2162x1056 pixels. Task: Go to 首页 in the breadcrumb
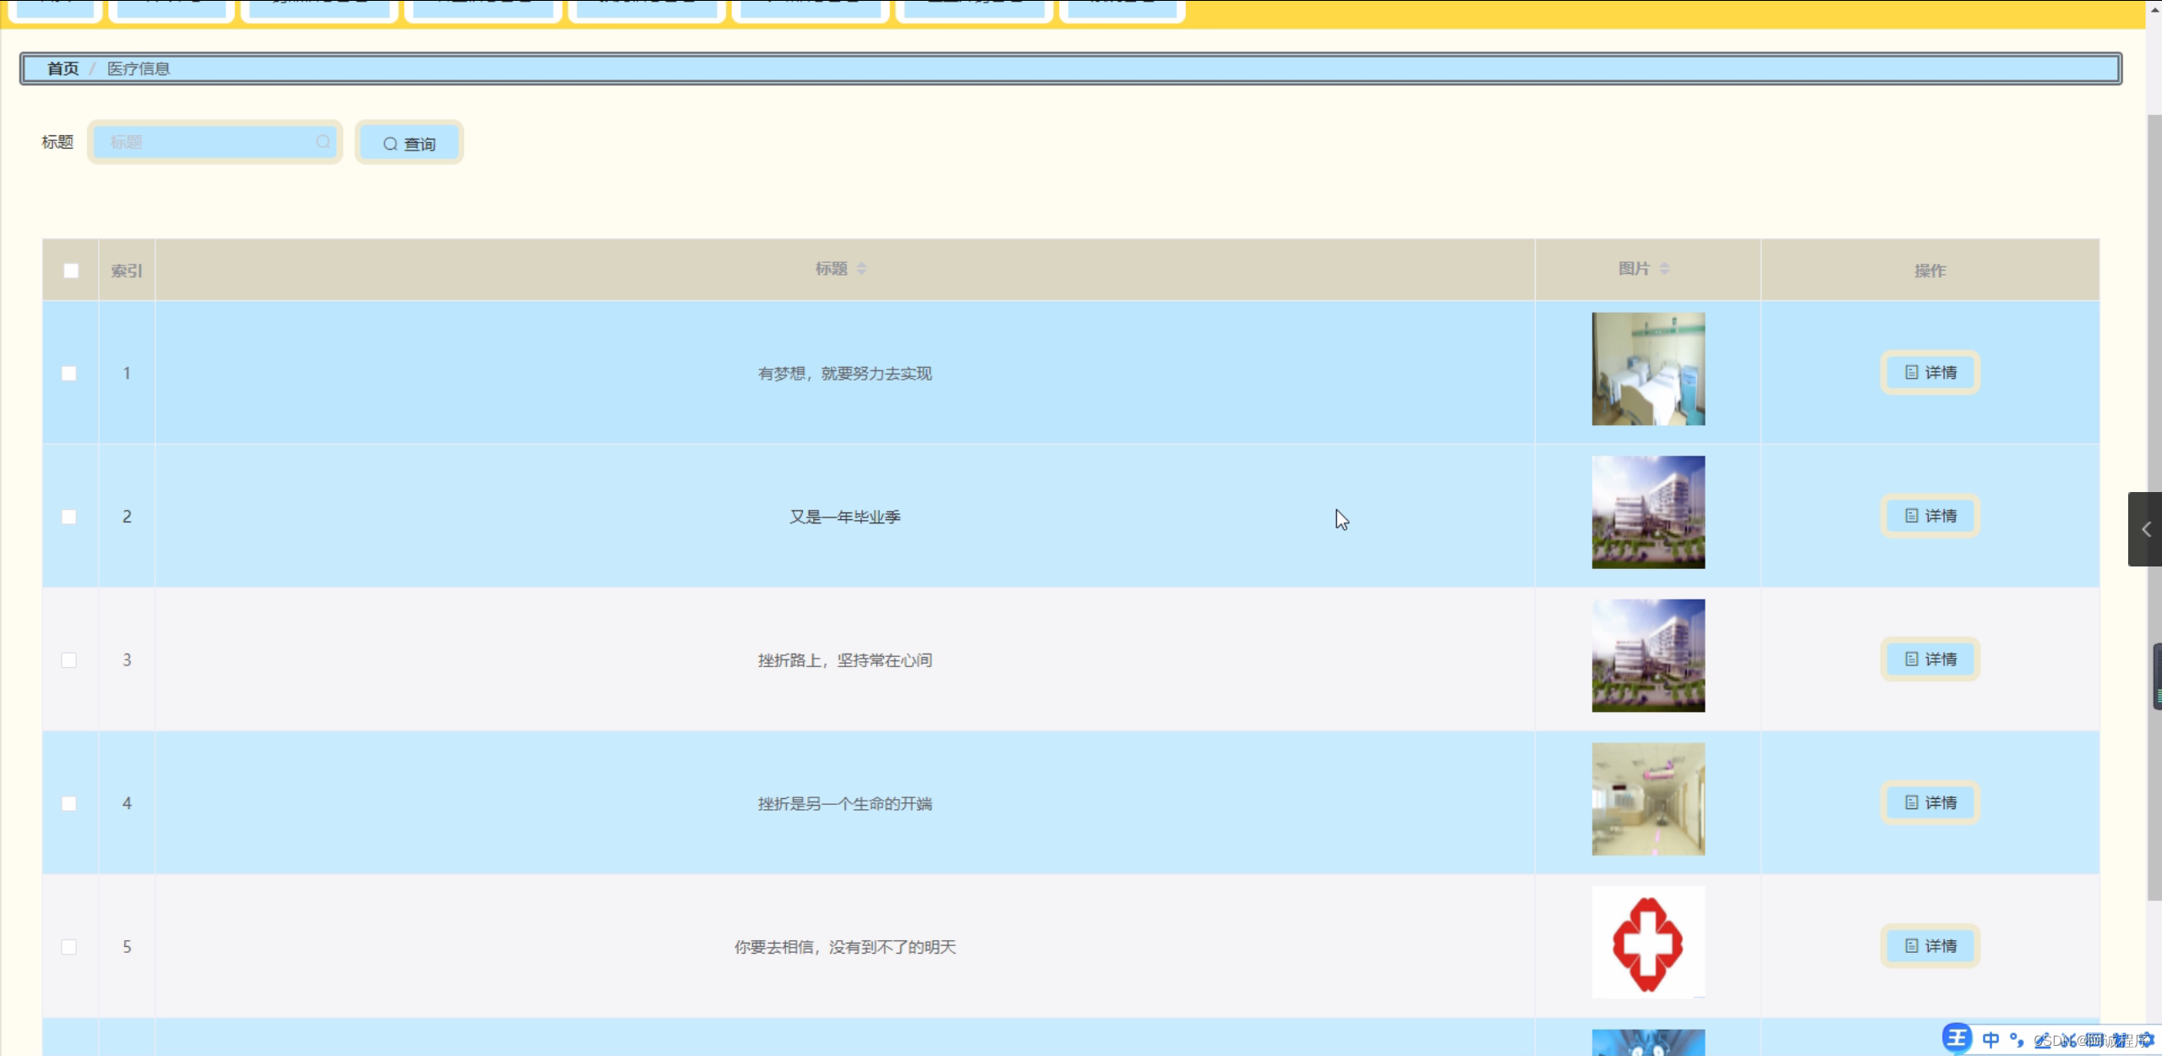coord(63,68)
